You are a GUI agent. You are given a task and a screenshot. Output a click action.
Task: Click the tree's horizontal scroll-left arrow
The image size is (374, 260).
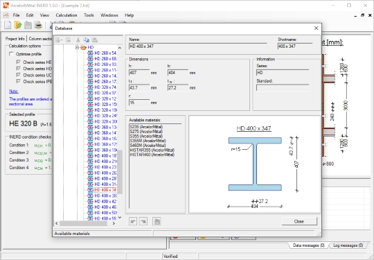coord(57,223)
